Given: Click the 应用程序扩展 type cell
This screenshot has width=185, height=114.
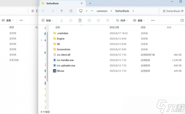Looking at the screenshot, I should click(148, 55).
